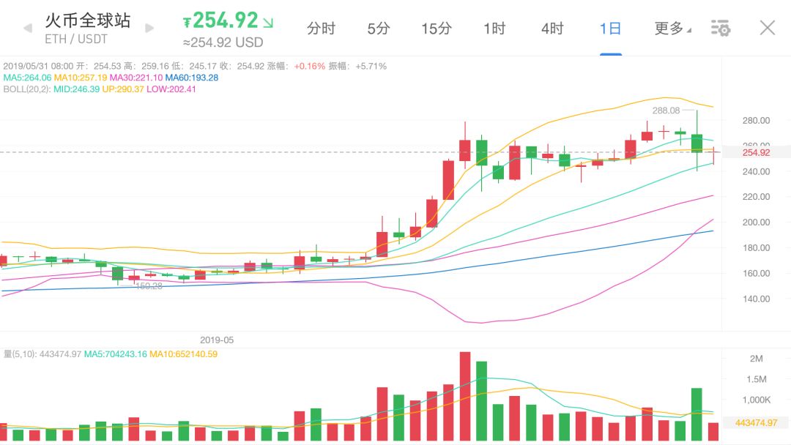Go to next trading pair arrow
Screen dimensions: 791x445
point(149,29)
